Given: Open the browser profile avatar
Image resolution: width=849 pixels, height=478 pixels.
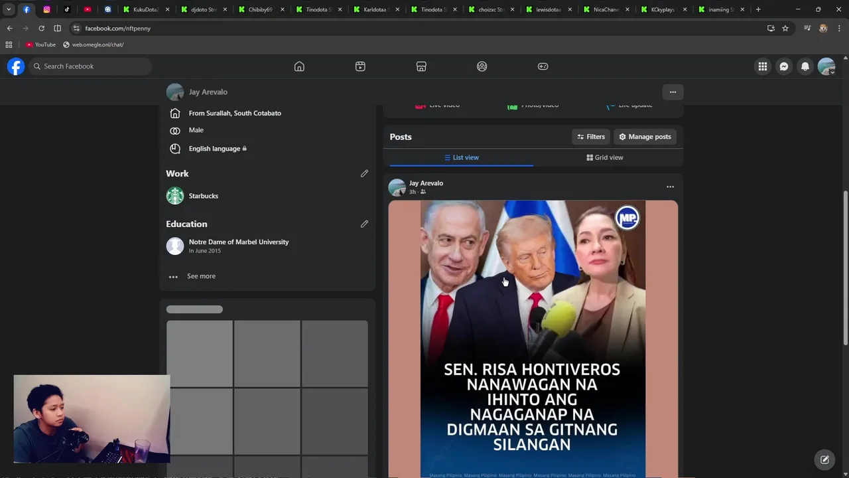Looking at the screenshot, I should point(823,29).
